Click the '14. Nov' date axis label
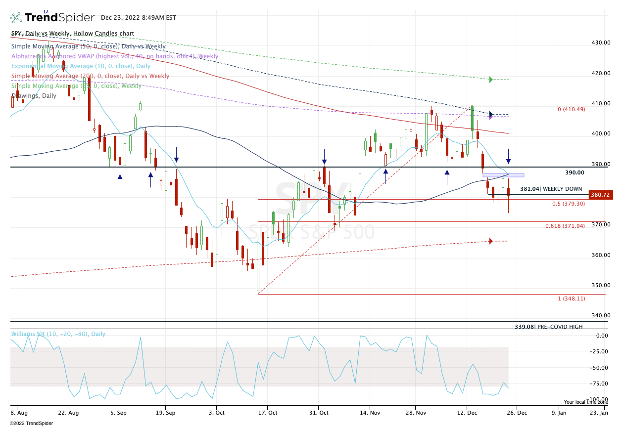This screenshot has width=623, height=428. tap(370, 412)
